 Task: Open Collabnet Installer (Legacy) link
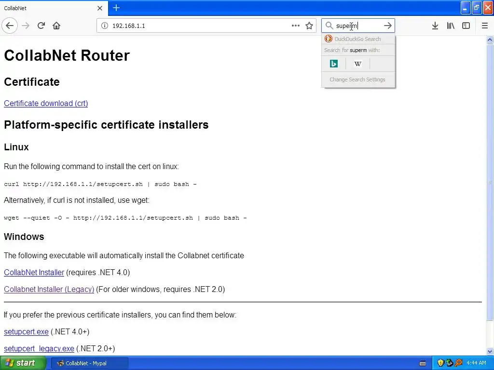tap(49, 290)
